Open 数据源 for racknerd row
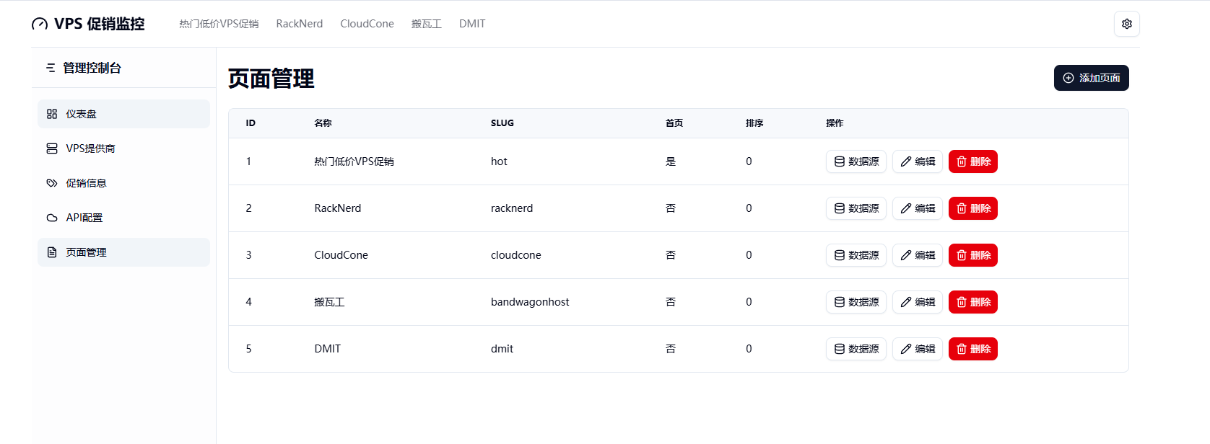The width and height of the screenshot is (1210, 444). [856, 208]
